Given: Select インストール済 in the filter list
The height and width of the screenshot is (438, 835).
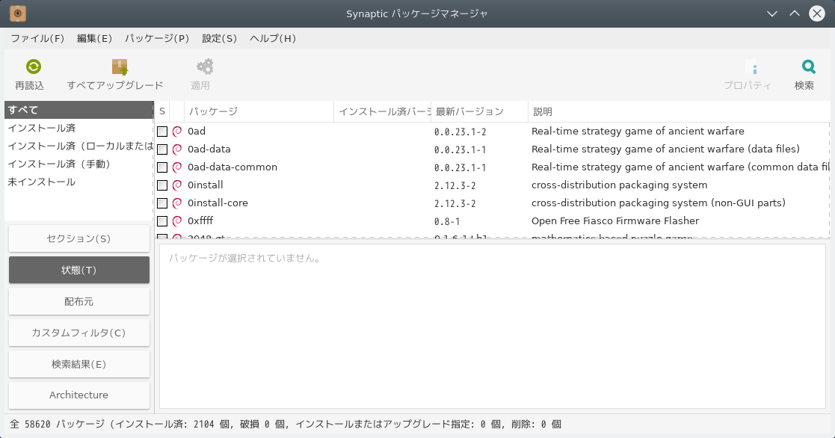Looking at the screenshot, I should pos(78,128).
